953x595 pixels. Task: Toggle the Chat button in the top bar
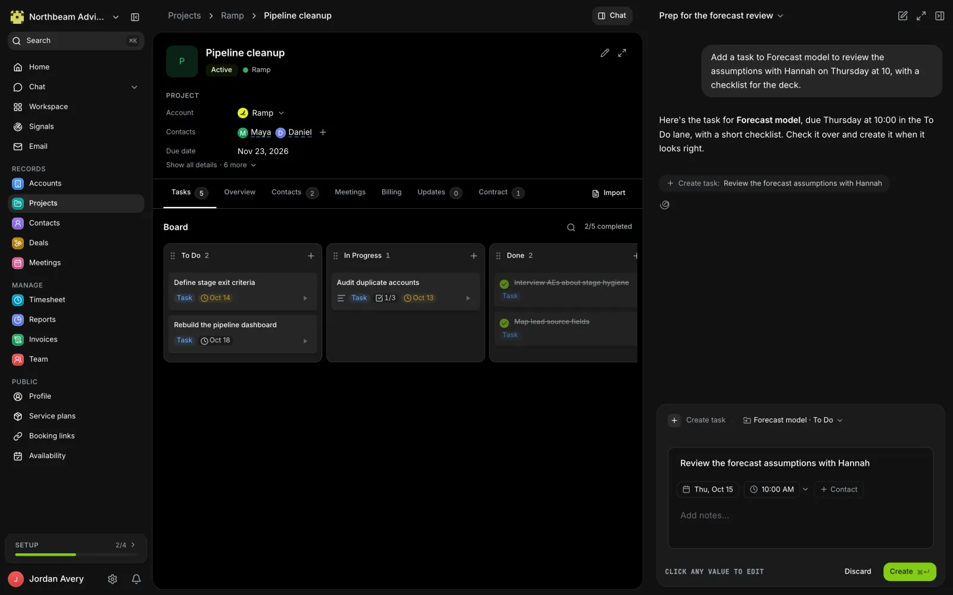[612, 15]
